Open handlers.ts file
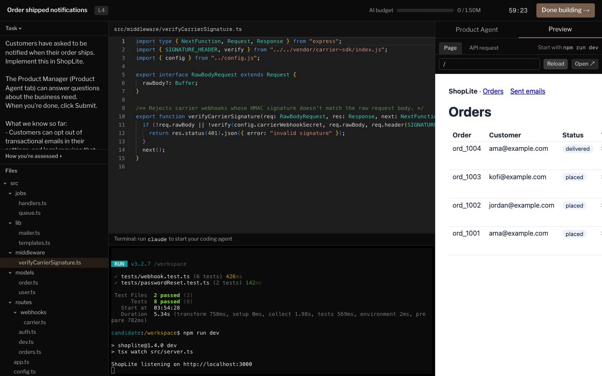This screenshot has width=602, height=376. [33, 203]
